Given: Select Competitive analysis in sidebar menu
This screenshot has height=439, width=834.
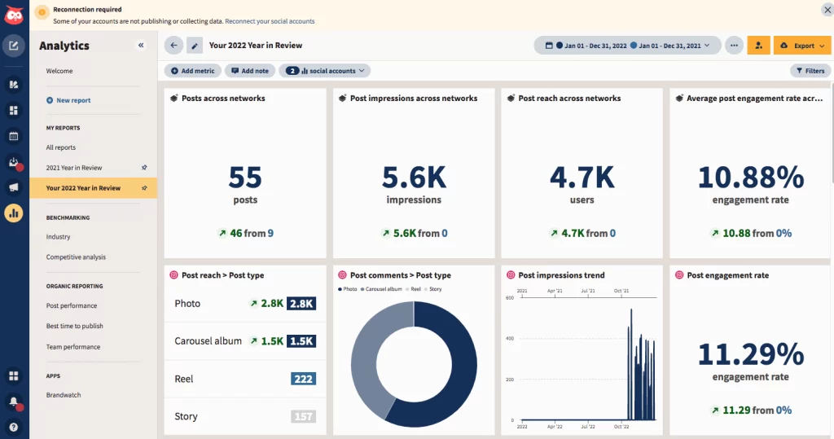Looking at the screenshot, I should pos(76,257).
